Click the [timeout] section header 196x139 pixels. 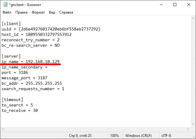point(12,100)
